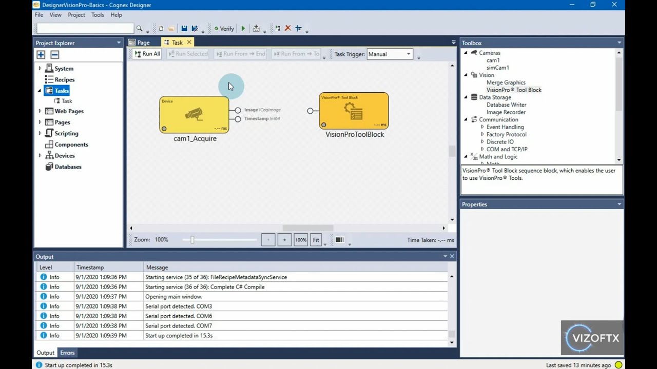Verify the project
Image resolution: width=657 pixels, height=369 pixels.
[224, 29]
